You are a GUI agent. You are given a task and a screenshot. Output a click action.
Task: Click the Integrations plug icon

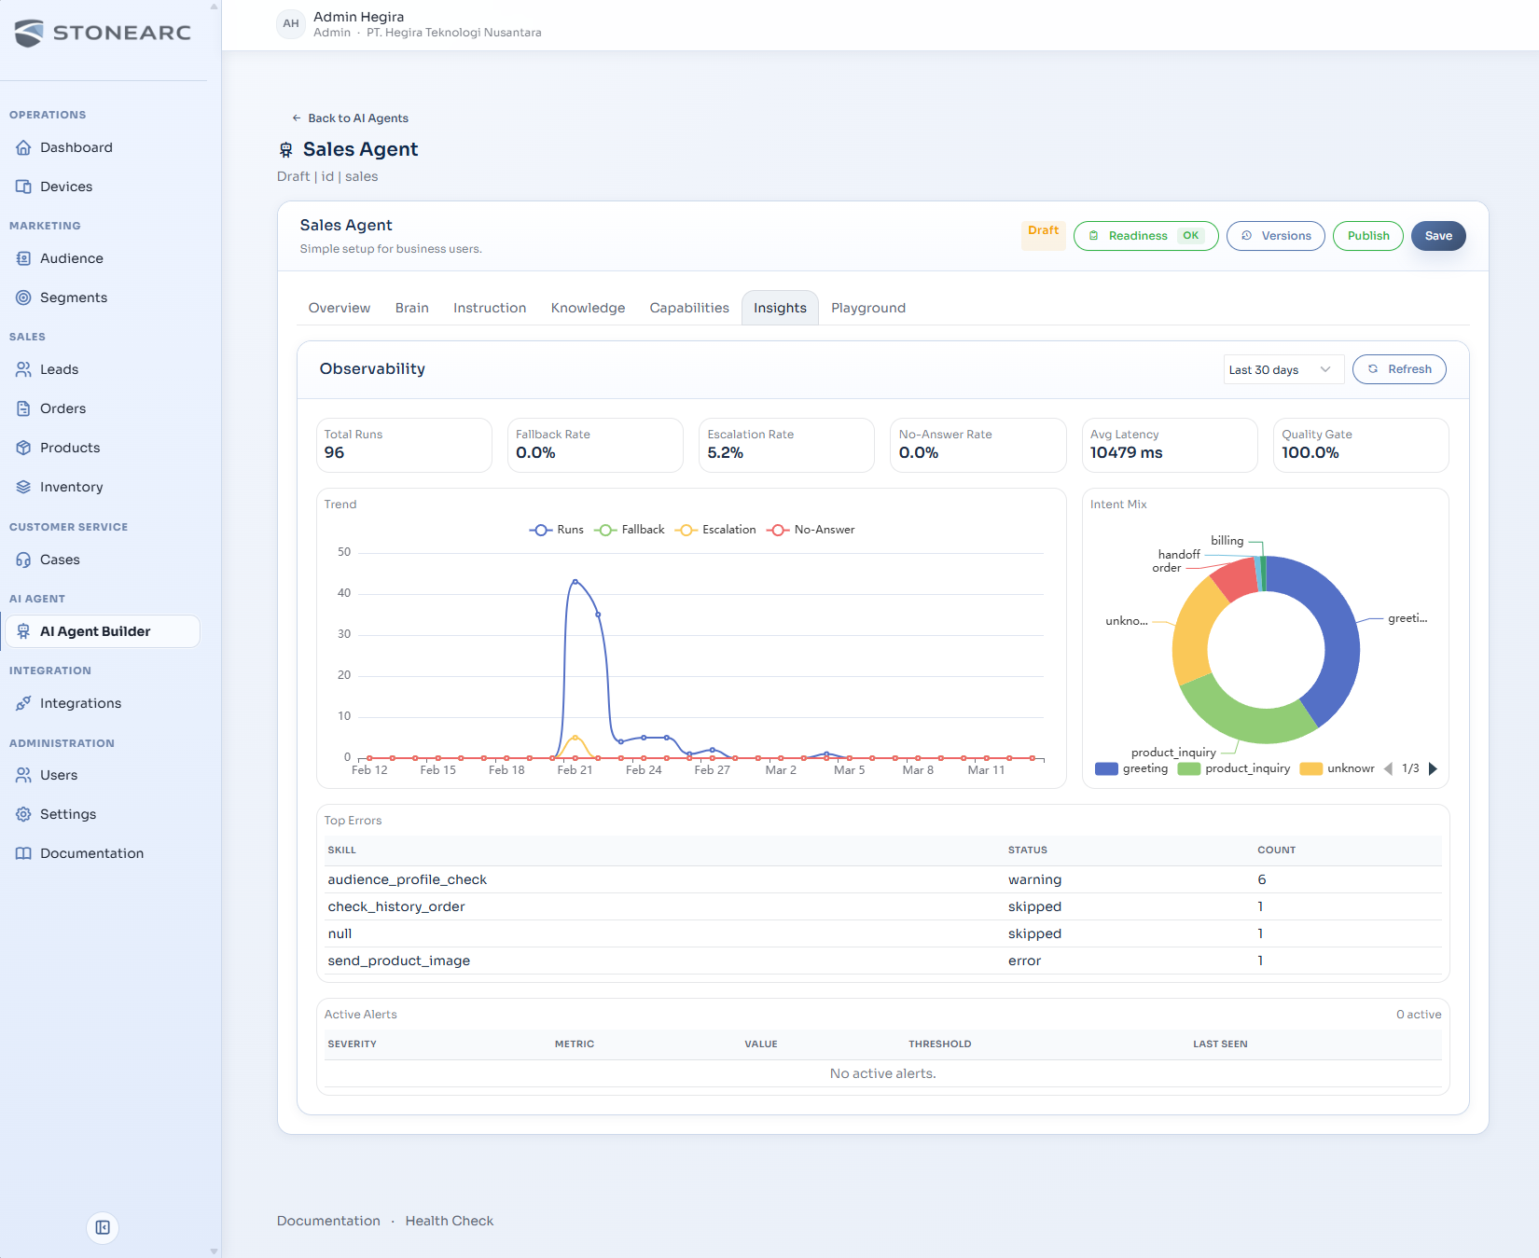(23, 703)
